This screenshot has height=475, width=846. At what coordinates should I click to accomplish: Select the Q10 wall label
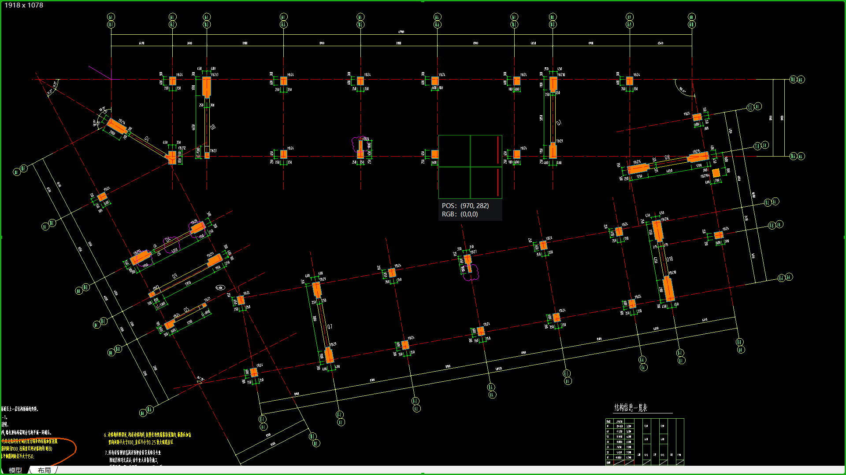click(670, 259)
